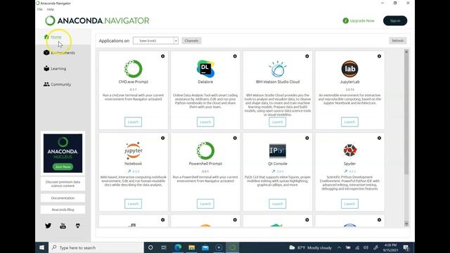Open the Documentation link

tap(63, 198)
